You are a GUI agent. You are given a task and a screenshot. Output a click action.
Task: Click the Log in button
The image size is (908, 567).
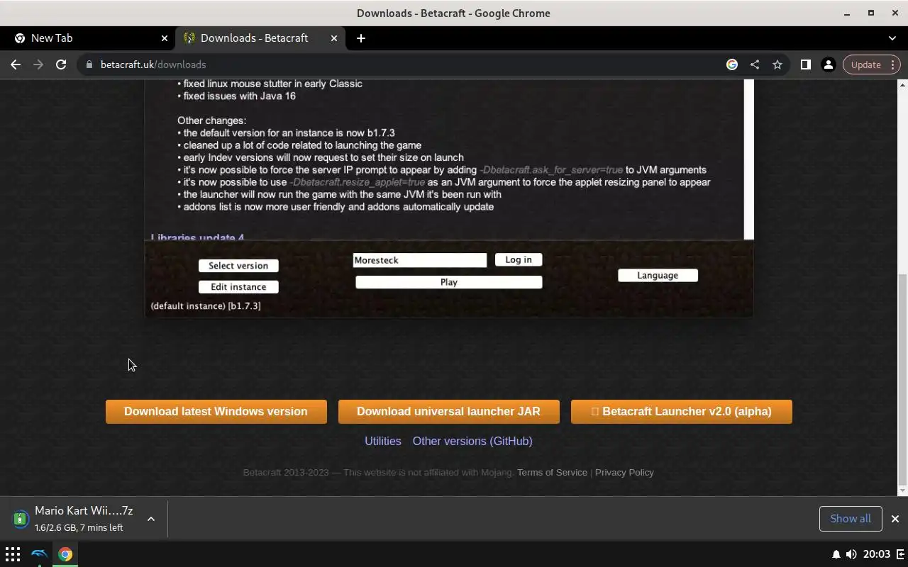(519, 259)
